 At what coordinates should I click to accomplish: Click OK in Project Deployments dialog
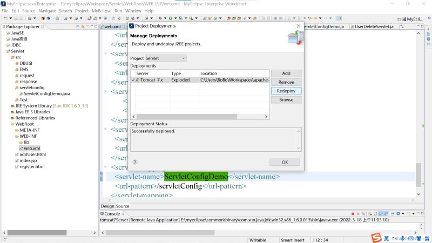pos(285,163)
